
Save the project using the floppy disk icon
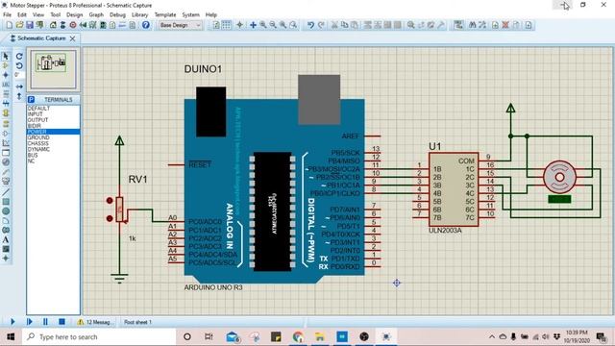pos(30,25)
